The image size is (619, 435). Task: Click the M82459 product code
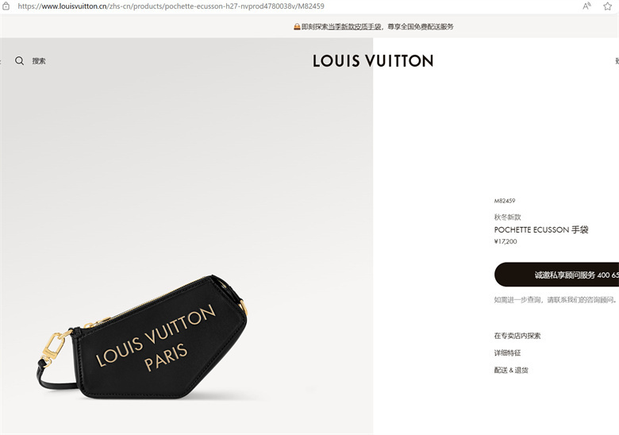tap(505, 201)
